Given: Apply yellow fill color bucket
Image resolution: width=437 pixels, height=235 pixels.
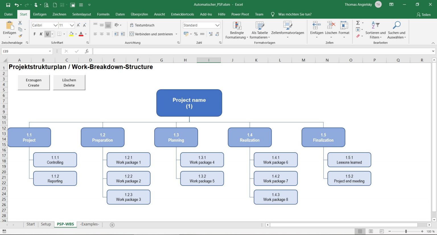Looking at the screenshot, I should point(71,34).
